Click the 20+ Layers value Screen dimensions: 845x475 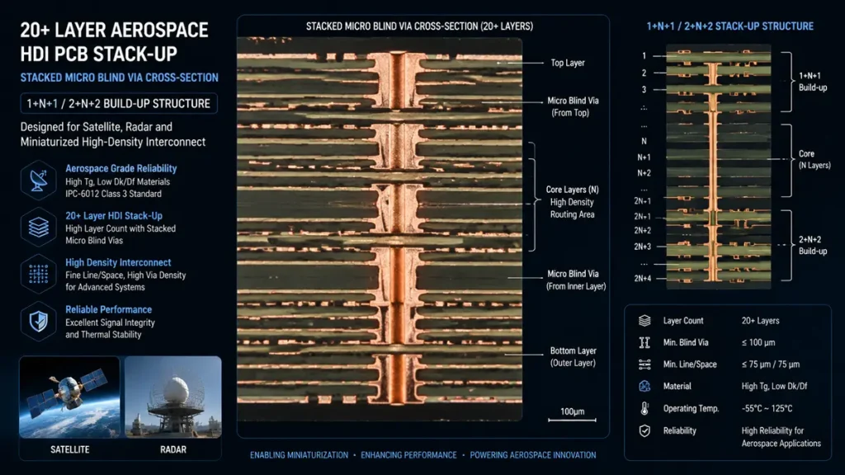tap(760, 321)
